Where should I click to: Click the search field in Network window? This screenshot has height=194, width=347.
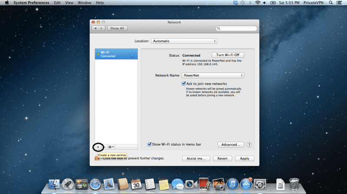point(236,29)
